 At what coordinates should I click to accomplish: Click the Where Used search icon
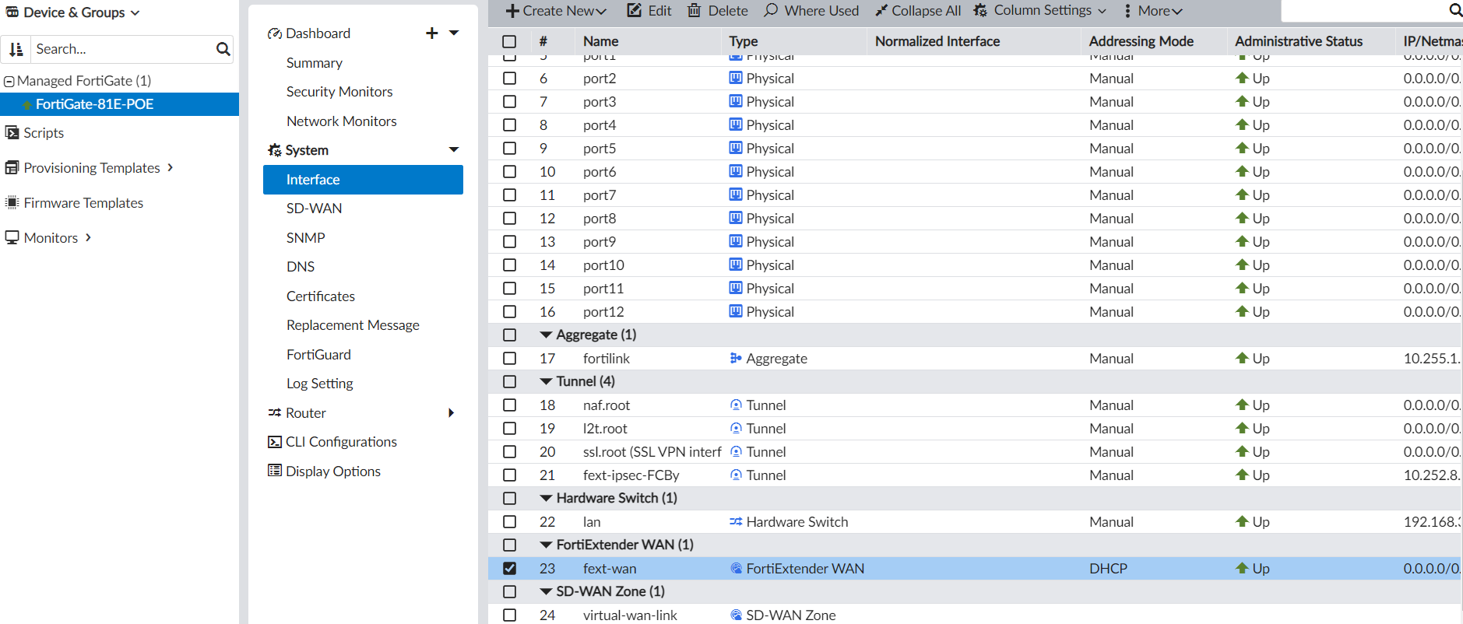(771, 11)
